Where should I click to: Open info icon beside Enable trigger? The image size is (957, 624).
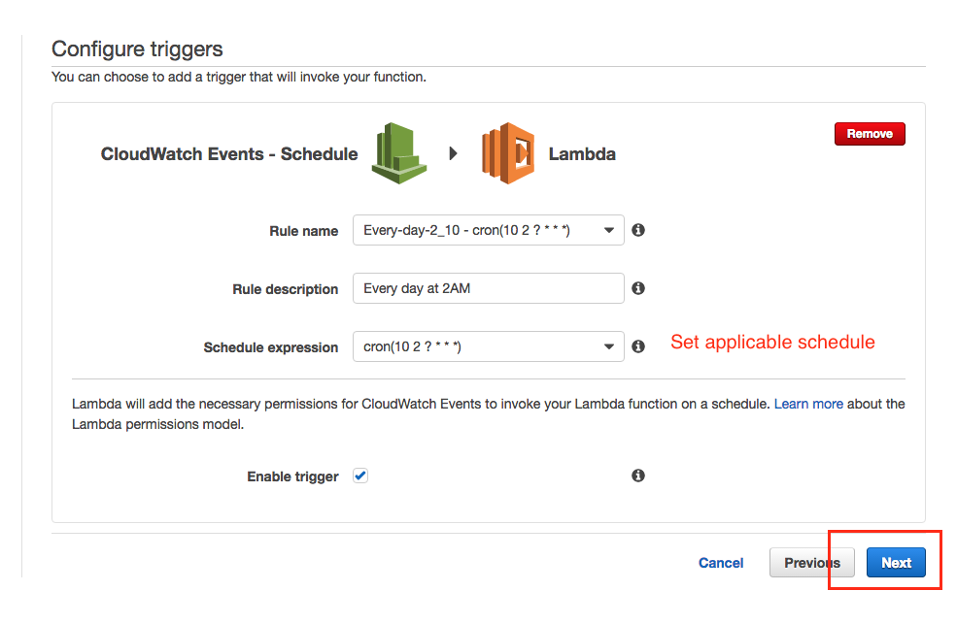pos(638,476)
